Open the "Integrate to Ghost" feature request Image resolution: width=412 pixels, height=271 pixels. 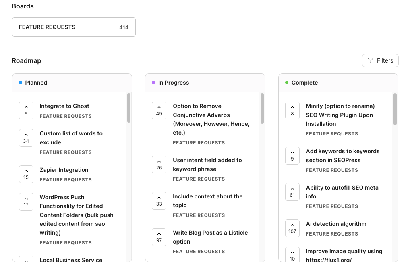(64, 106)
